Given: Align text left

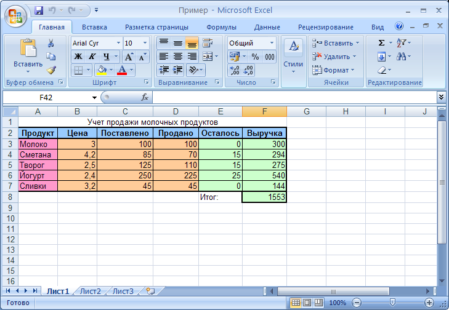Looking at the screenshot, I should tap(164, 57).
